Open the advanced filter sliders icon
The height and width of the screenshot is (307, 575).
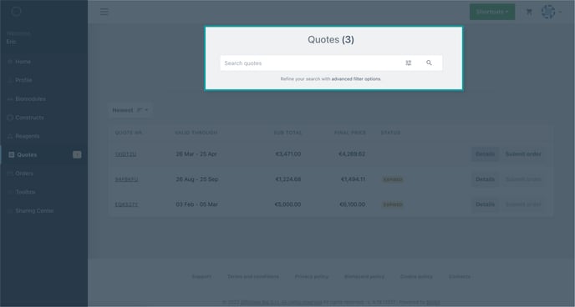408,63
